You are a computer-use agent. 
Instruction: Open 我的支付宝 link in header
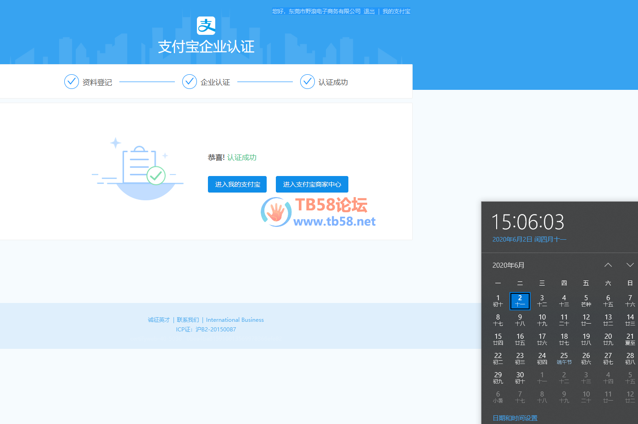click(x=397, y=11)
